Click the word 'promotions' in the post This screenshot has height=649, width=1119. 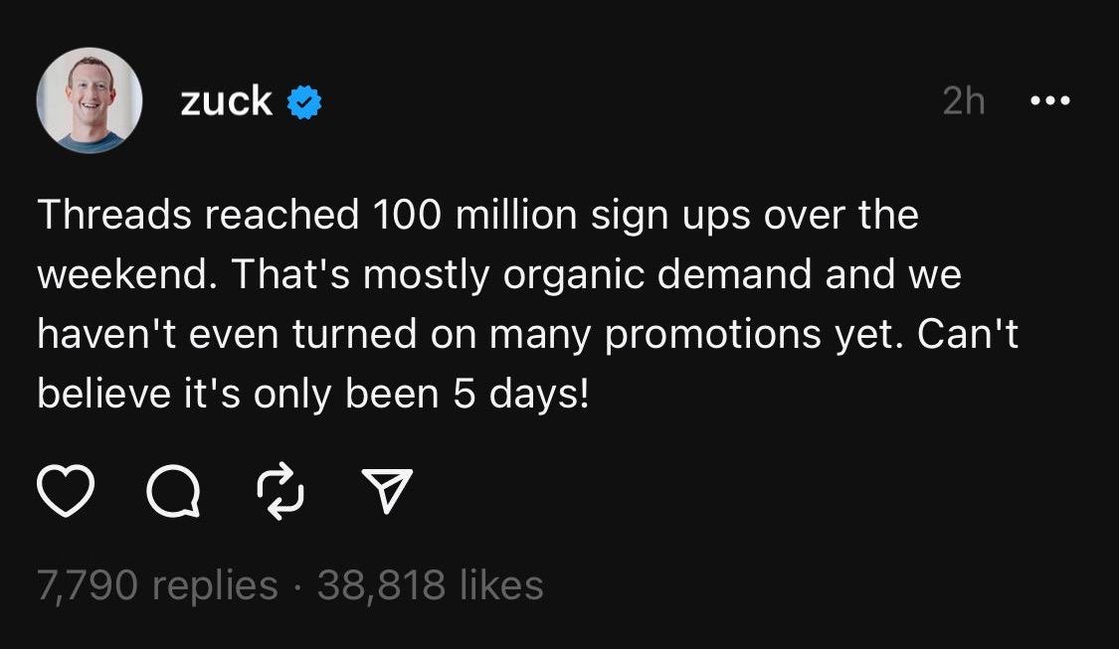pos(713,335)
